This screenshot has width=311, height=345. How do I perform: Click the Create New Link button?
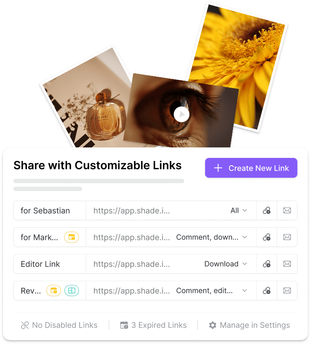pos(251,168)
